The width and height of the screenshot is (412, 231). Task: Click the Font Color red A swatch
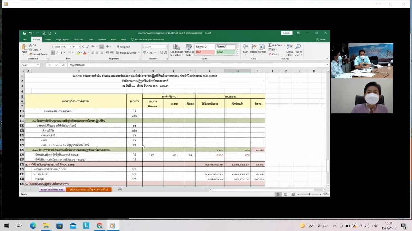(84, 53)
